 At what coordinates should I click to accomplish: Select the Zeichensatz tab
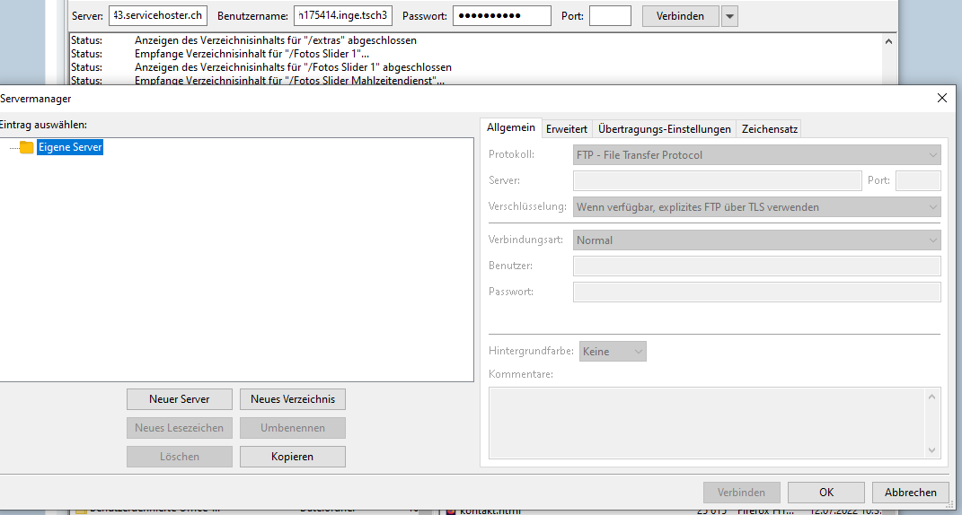[x=769, y=128]
